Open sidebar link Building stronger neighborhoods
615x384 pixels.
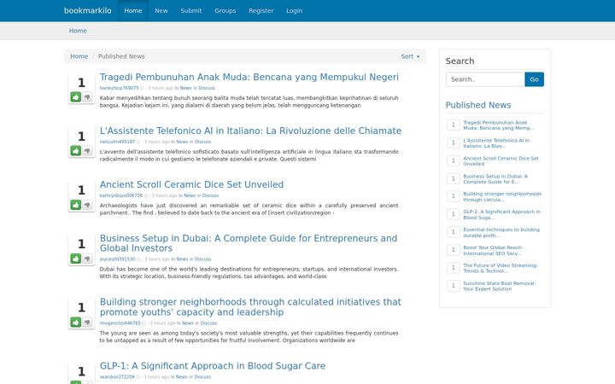502,197
